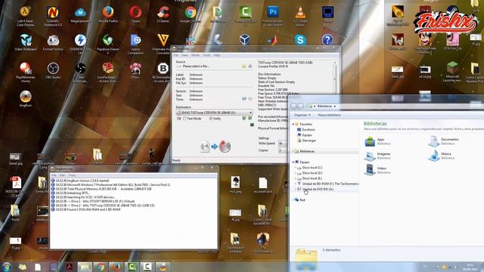Click the Explorer Back navigation button

click(x=293, y=106)
